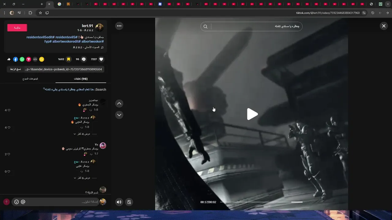Like the first comment showing 4 likes
This screenshot has height=220, width=392.
(x=9, y=110)
